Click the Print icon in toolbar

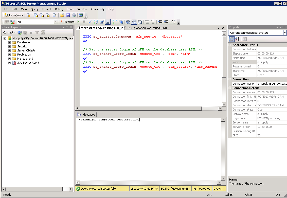[x=74, y=15]
